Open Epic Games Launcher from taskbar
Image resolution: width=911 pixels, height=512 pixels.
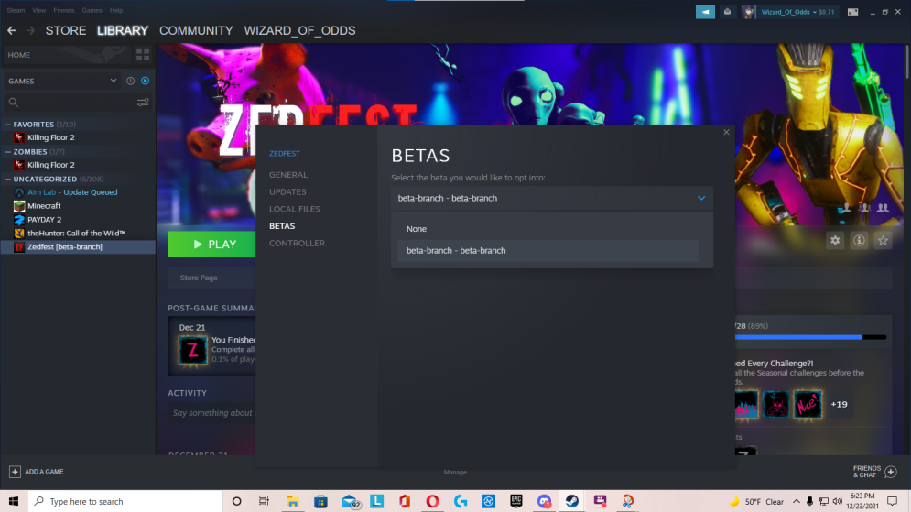(x=515, y=501)
